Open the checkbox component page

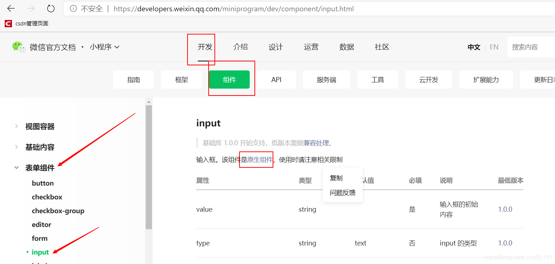(47, 197)
